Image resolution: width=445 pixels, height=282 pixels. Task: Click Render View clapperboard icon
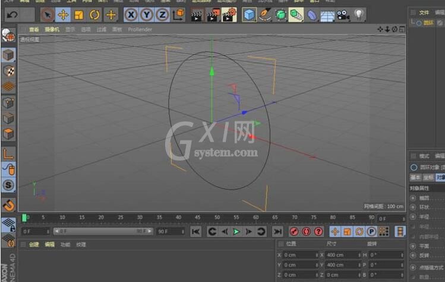197,15
